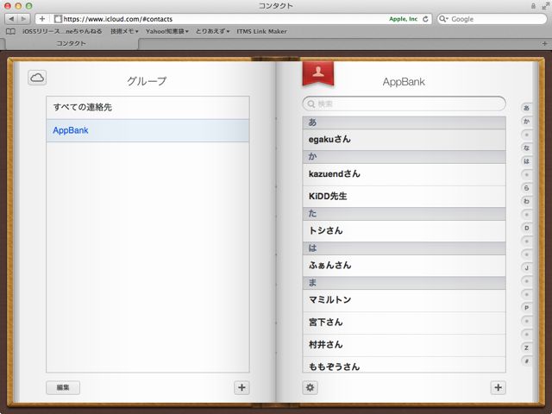Viewport: 552px width, 414px height.
Task: Jump to な in the index
Action: coord(526,147)
